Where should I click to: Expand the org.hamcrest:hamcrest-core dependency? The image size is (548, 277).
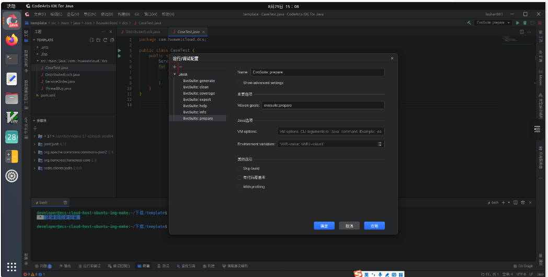(x=35, y=160)
